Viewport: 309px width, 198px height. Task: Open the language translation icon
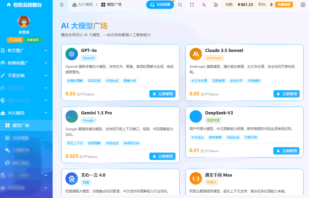click(x=204, y=5)
